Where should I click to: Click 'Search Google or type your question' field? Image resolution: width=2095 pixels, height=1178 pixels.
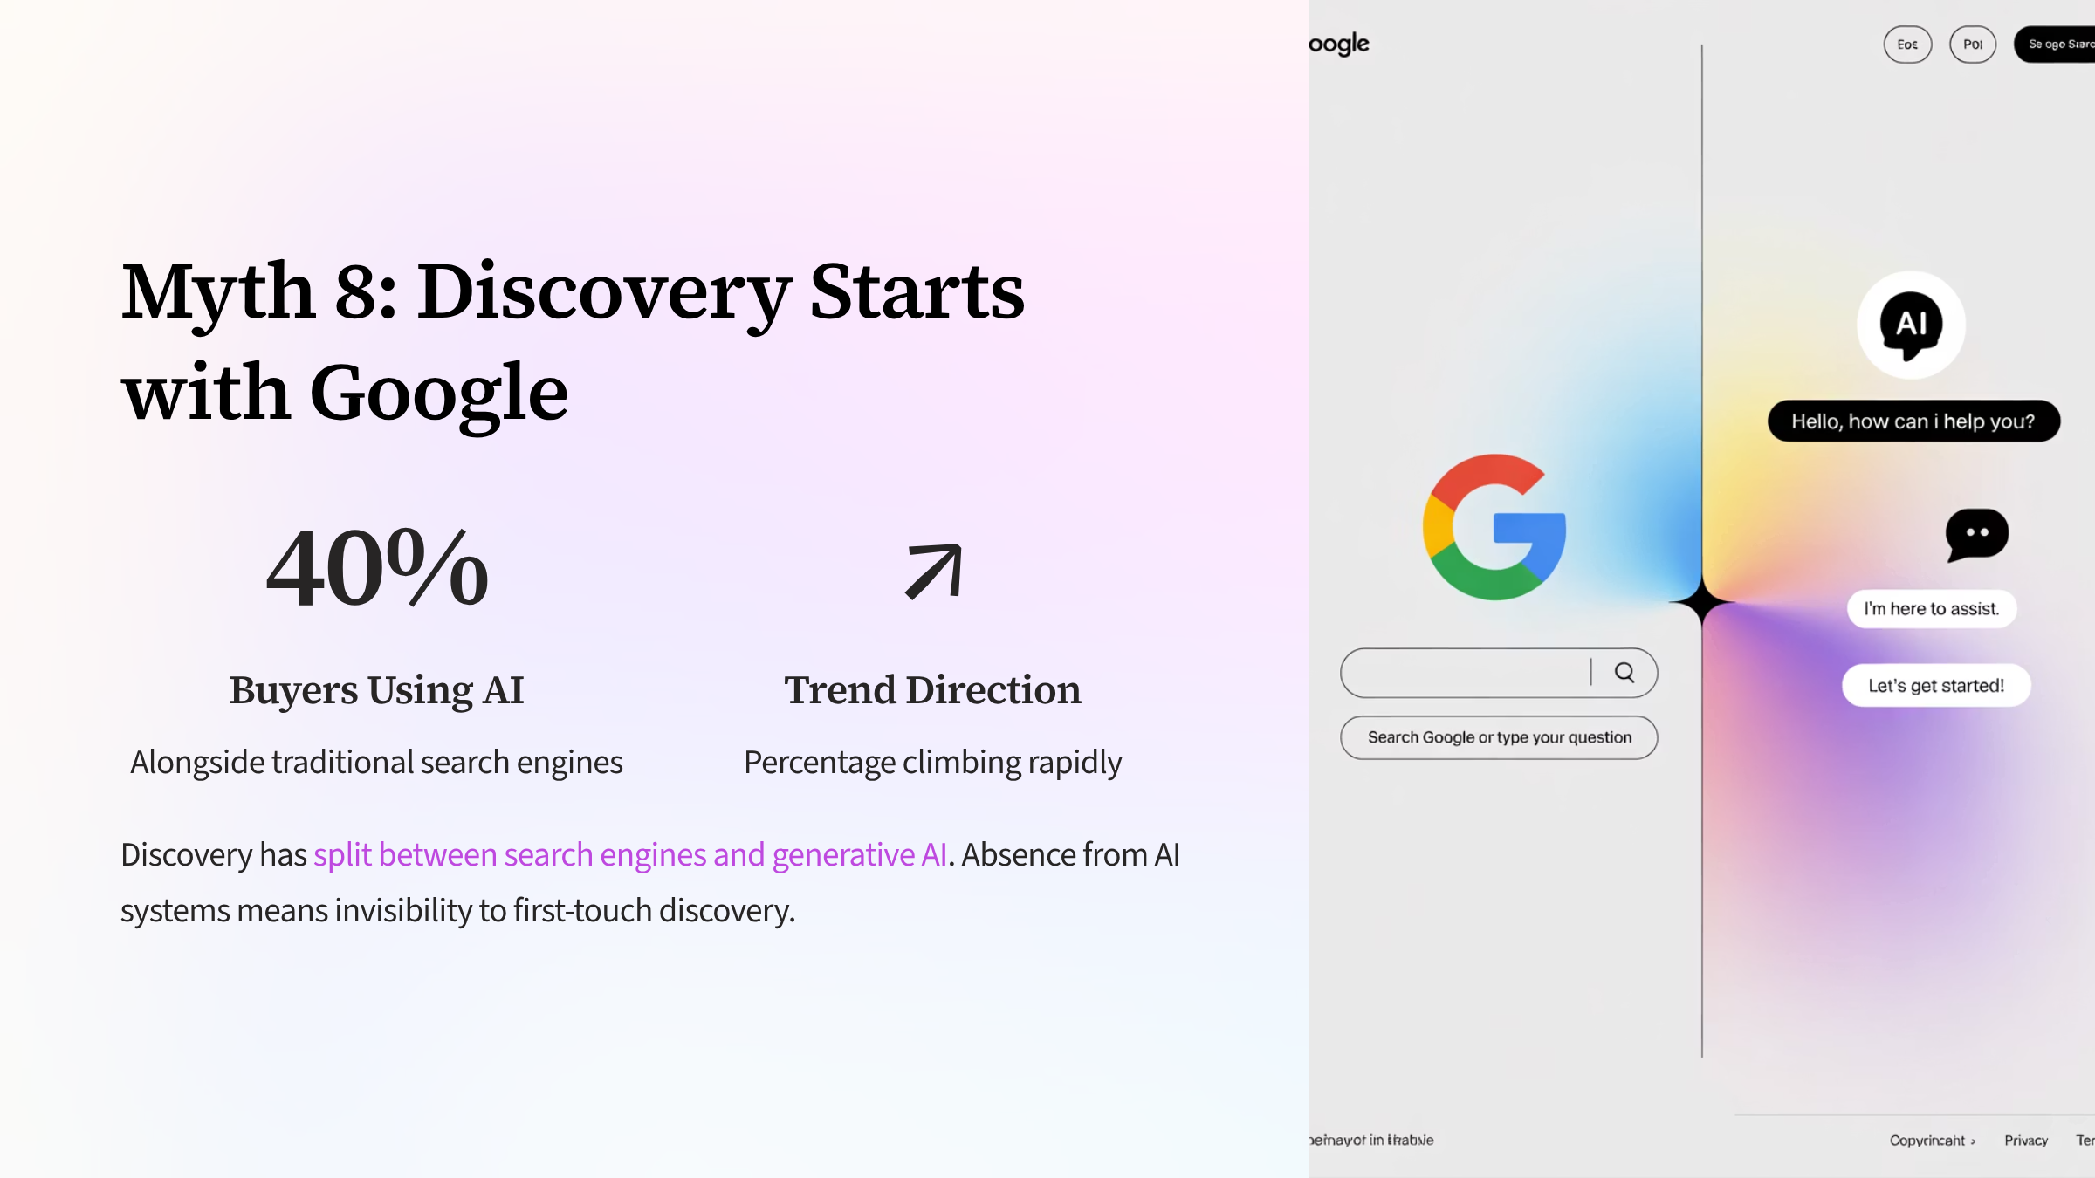click(x=1499, y=737)
